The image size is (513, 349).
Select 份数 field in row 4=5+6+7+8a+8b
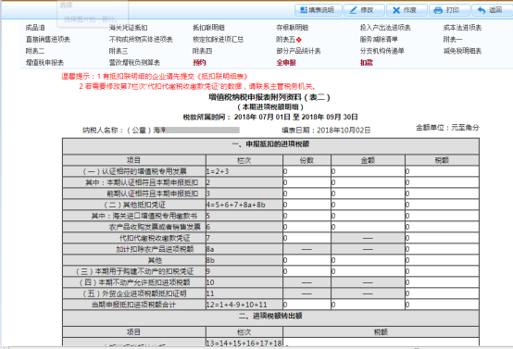pos(307,205)
